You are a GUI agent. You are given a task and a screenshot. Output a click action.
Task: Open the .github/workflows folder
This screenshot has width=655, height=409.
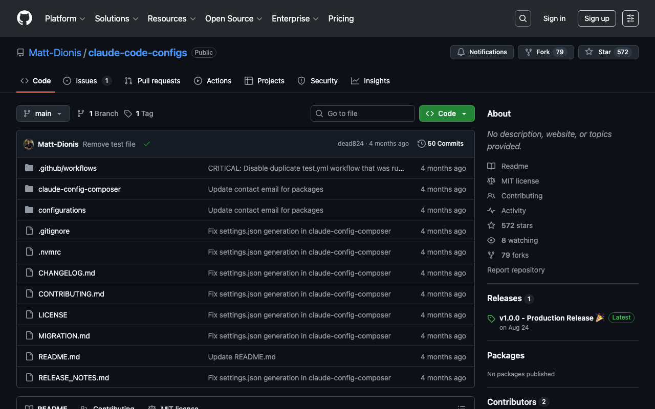coord(68,168)
